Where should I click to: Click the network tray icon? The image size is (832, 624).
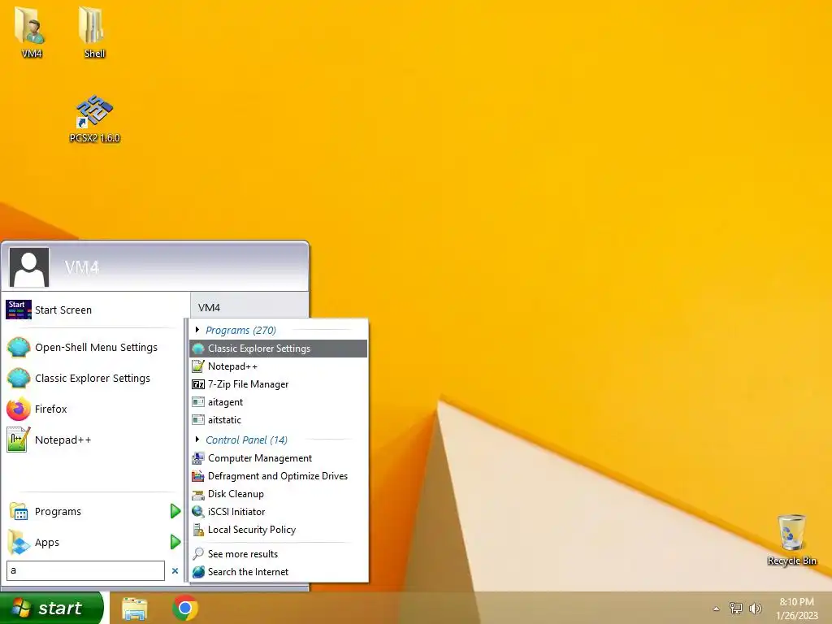coord(736,608)
